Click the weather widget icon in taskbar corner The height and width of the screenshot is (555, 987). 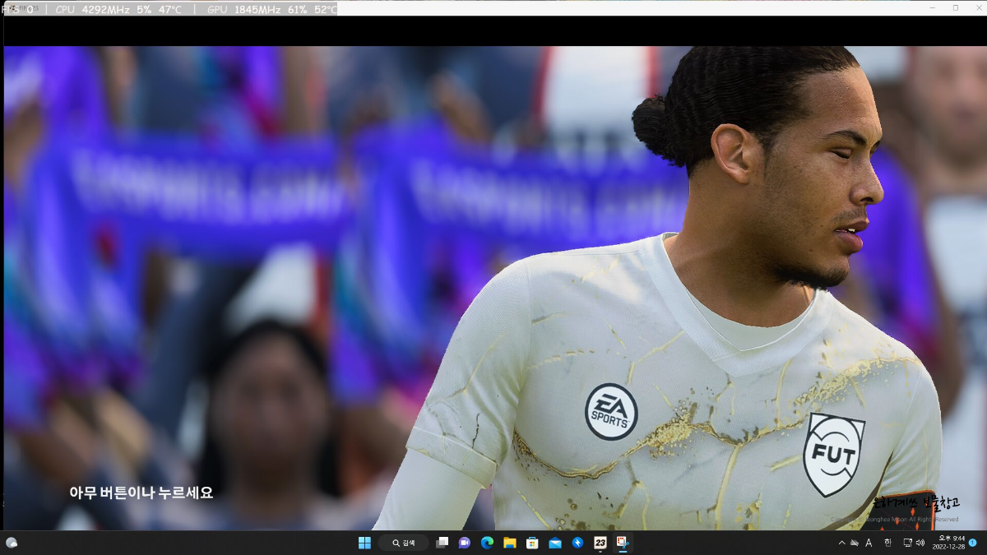click(x=12, y=543)
